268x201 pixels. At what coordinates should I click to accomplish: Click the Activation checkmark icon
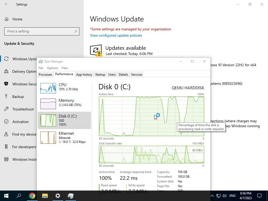(x=6, y=121)
